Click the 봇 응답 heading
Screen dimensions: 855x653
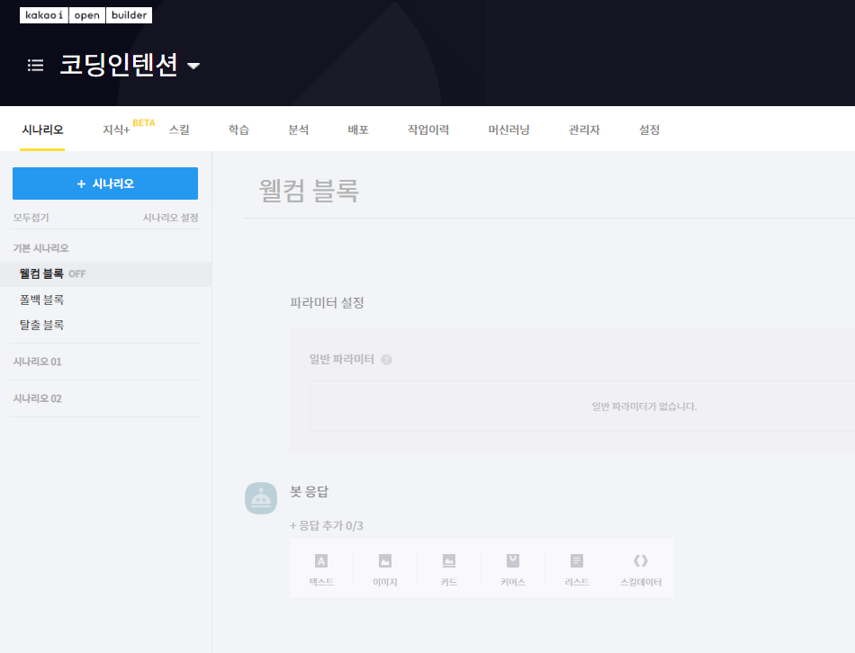[x=309, y=492]
